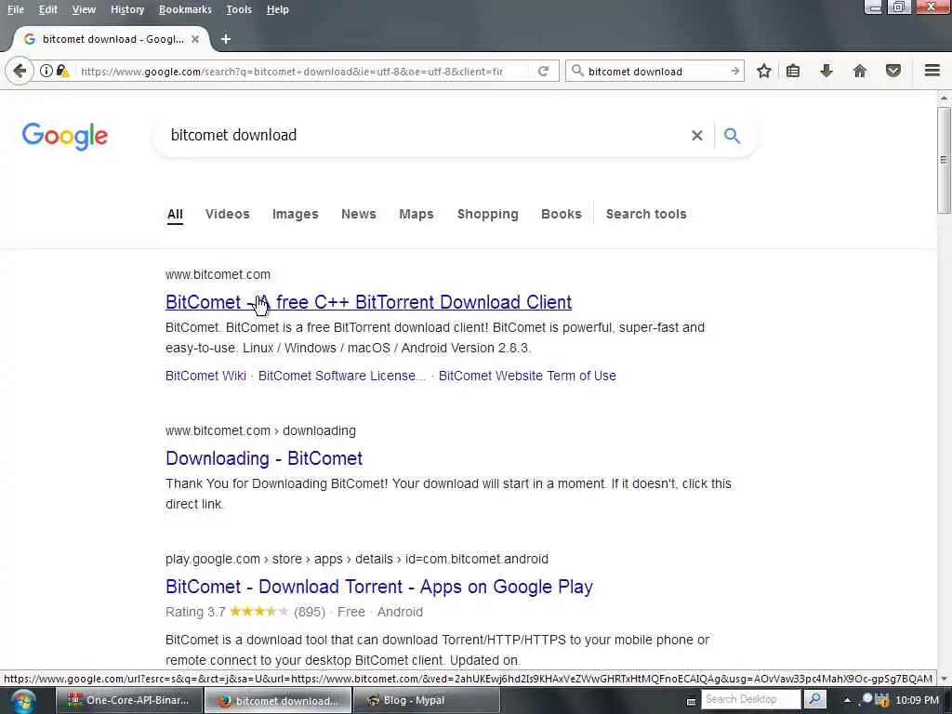This screenshot has width=952, height=714.
Task: Show hidden tray icons arrow
Action: [x=847, y=700]
